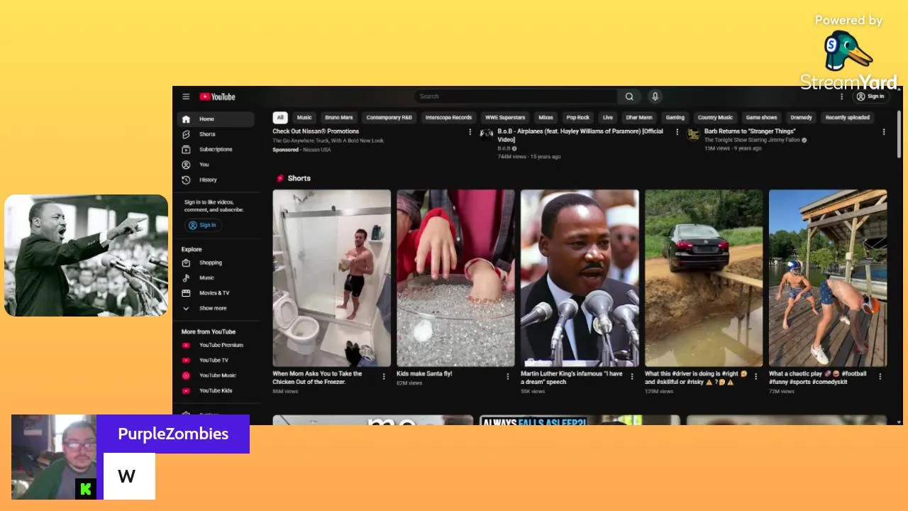Select the WWE Superstars chip
908x511 pixels.
pos(505,118)
